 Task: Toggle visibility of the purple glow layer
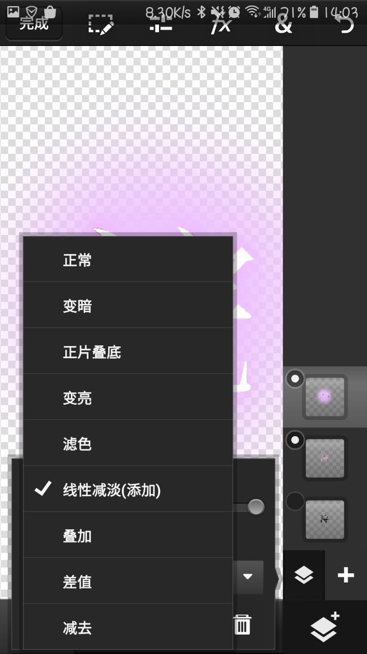pyautogui.click(x=295, y=379)
